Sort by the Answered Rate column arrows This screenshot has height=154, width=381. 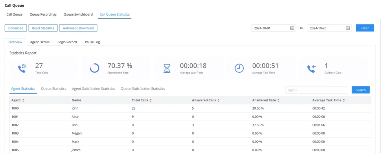[x=278, y=100]
